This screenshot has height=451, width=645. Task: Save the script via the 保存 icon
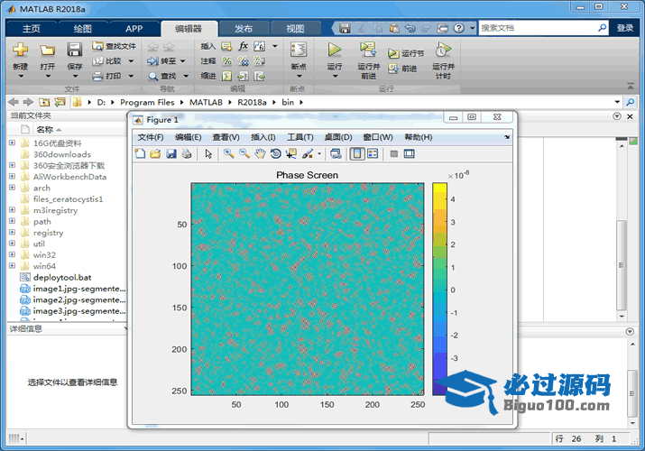(x=75, y=50)
